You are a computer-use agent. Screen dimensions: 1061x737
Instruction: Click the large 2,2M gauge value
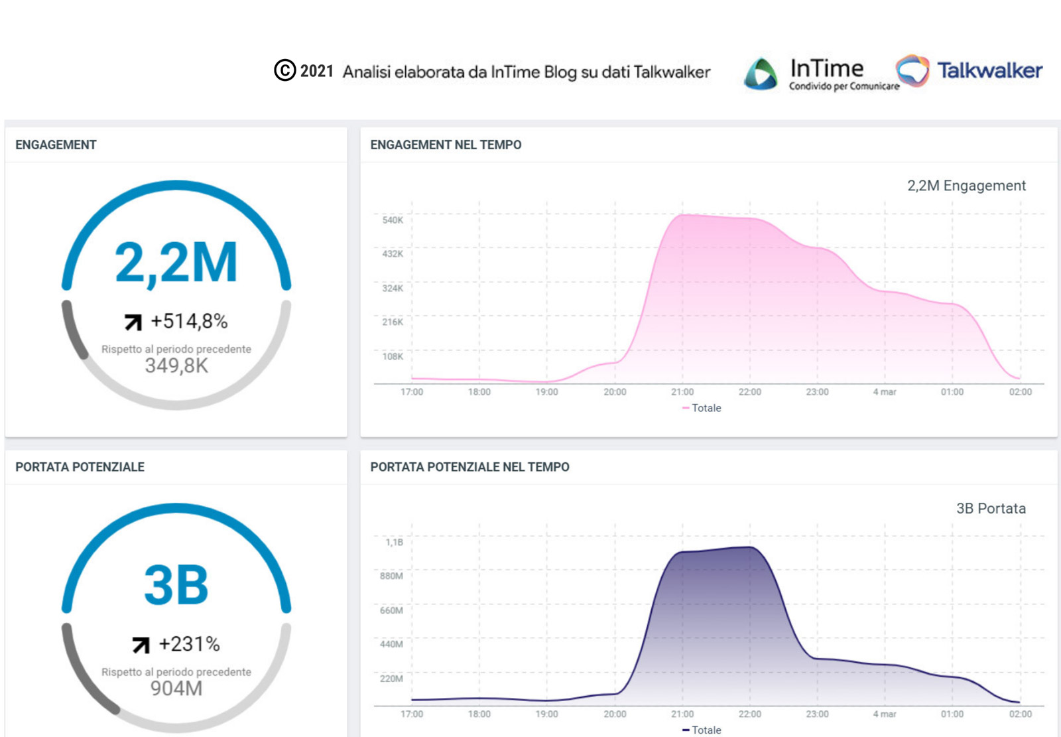[x=176, y=263]
